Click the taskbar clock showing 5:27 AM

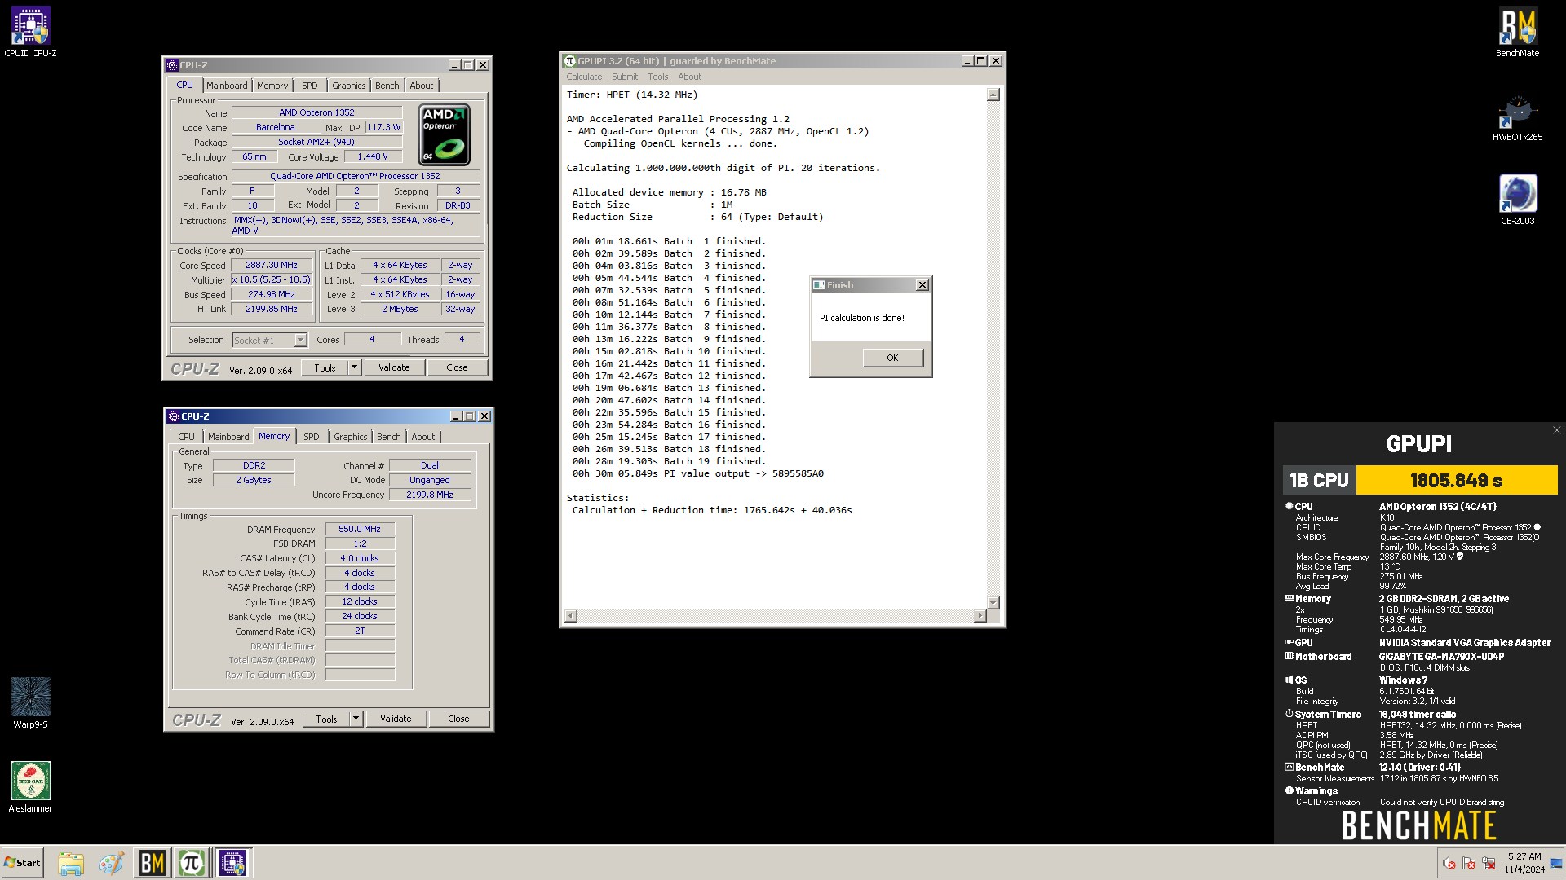point(1524,863)
